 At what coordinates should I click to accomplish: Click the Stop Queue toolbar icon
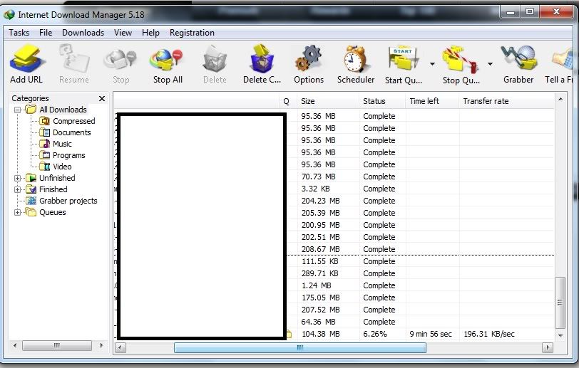pos(461,59)
